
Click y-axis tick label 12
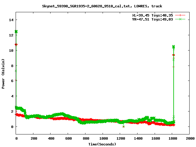tap(11, 35)
